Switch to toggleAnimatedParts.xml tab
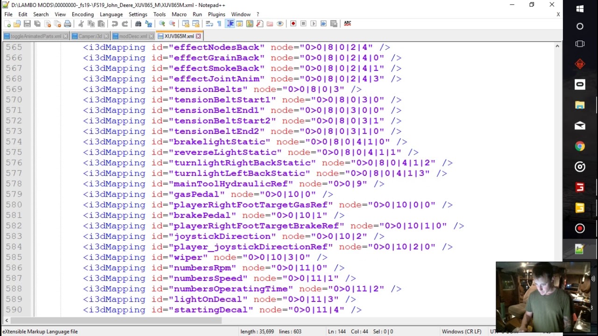The width and height of the screenshot is (598, 336). coord(35,36)
